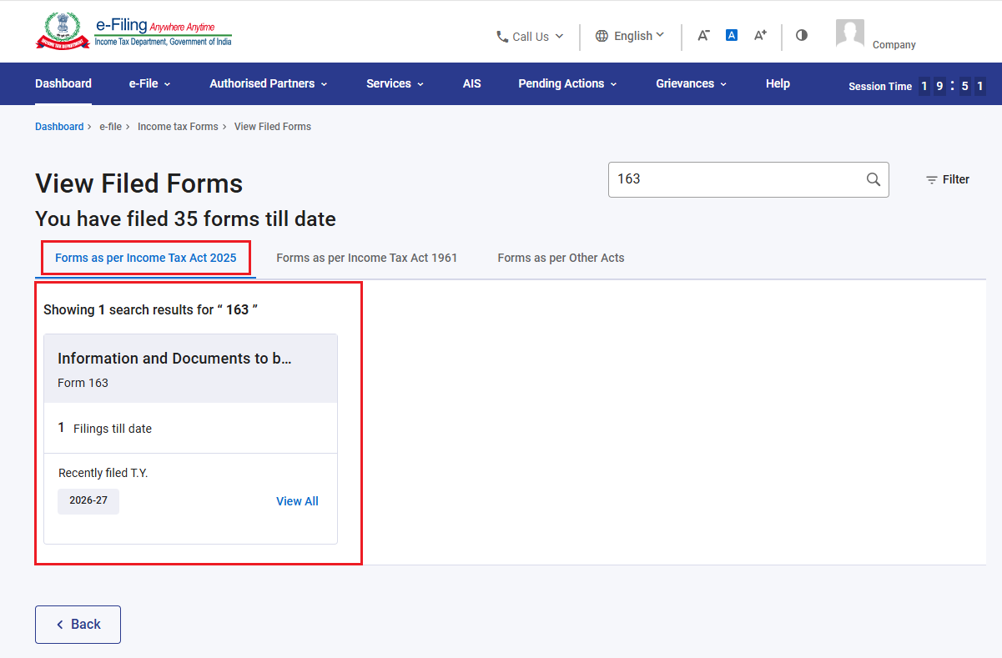This screenshot has height=658, width=1002.
Task: Switch to Forms as per Income Tax Act 1961 tab
Action: tap(367, 258)
